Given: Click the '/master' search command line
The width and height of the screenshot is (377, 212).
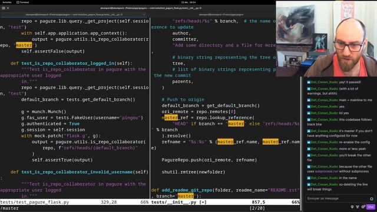Looking at the screenshot, I should 9,208.
